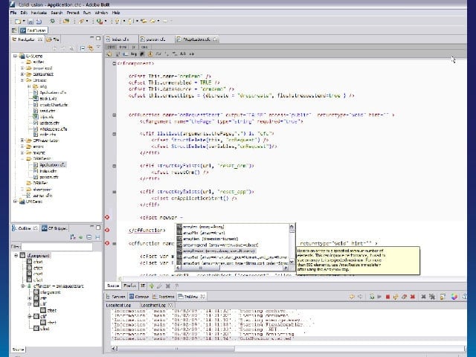Select the cfargument item in Outline

47,292
